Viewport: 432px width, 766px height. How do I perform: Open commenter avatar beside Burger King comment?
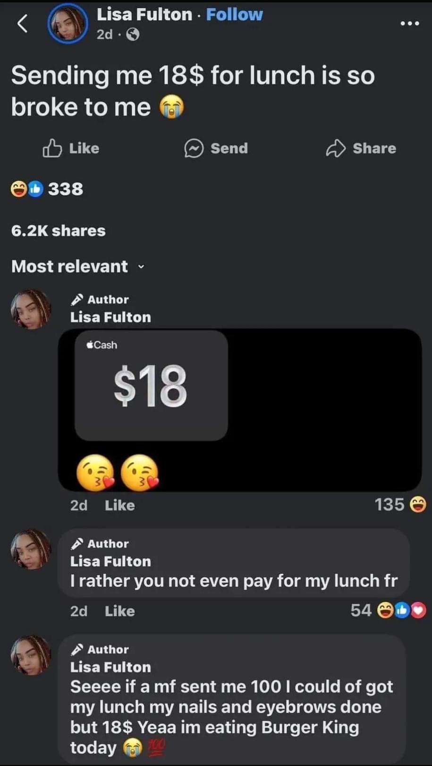click(x=31, y=655)
